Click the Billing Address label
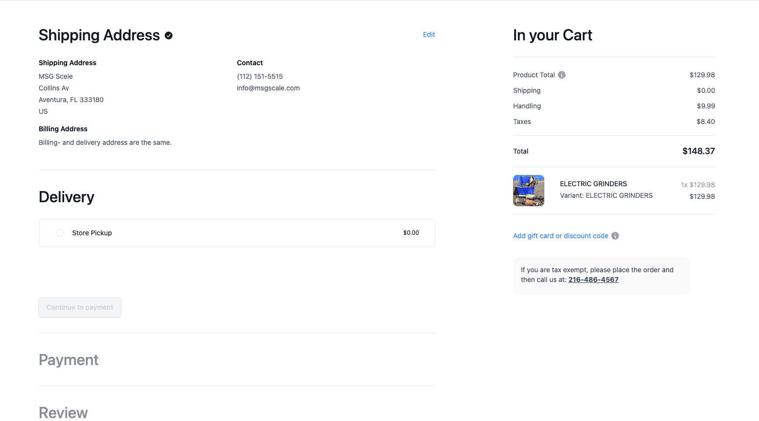This screenshot has height=421, width=759. point(63,129)
